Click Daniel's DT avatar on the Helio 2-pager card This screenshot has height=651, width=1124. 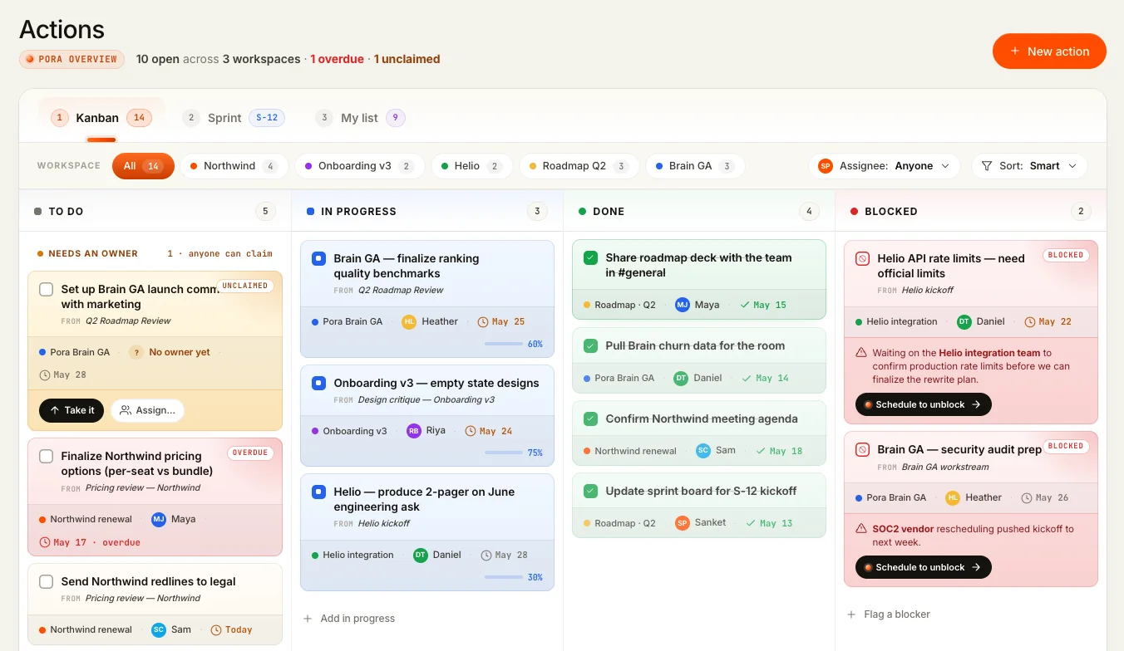pos(421,555)
